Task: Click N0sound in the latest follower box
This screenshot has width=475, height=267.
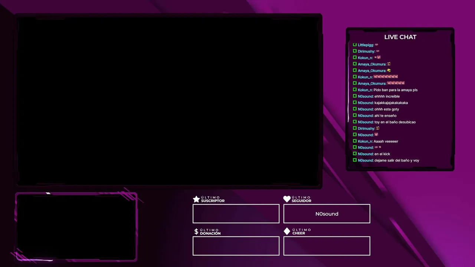Action: (327, 214)
